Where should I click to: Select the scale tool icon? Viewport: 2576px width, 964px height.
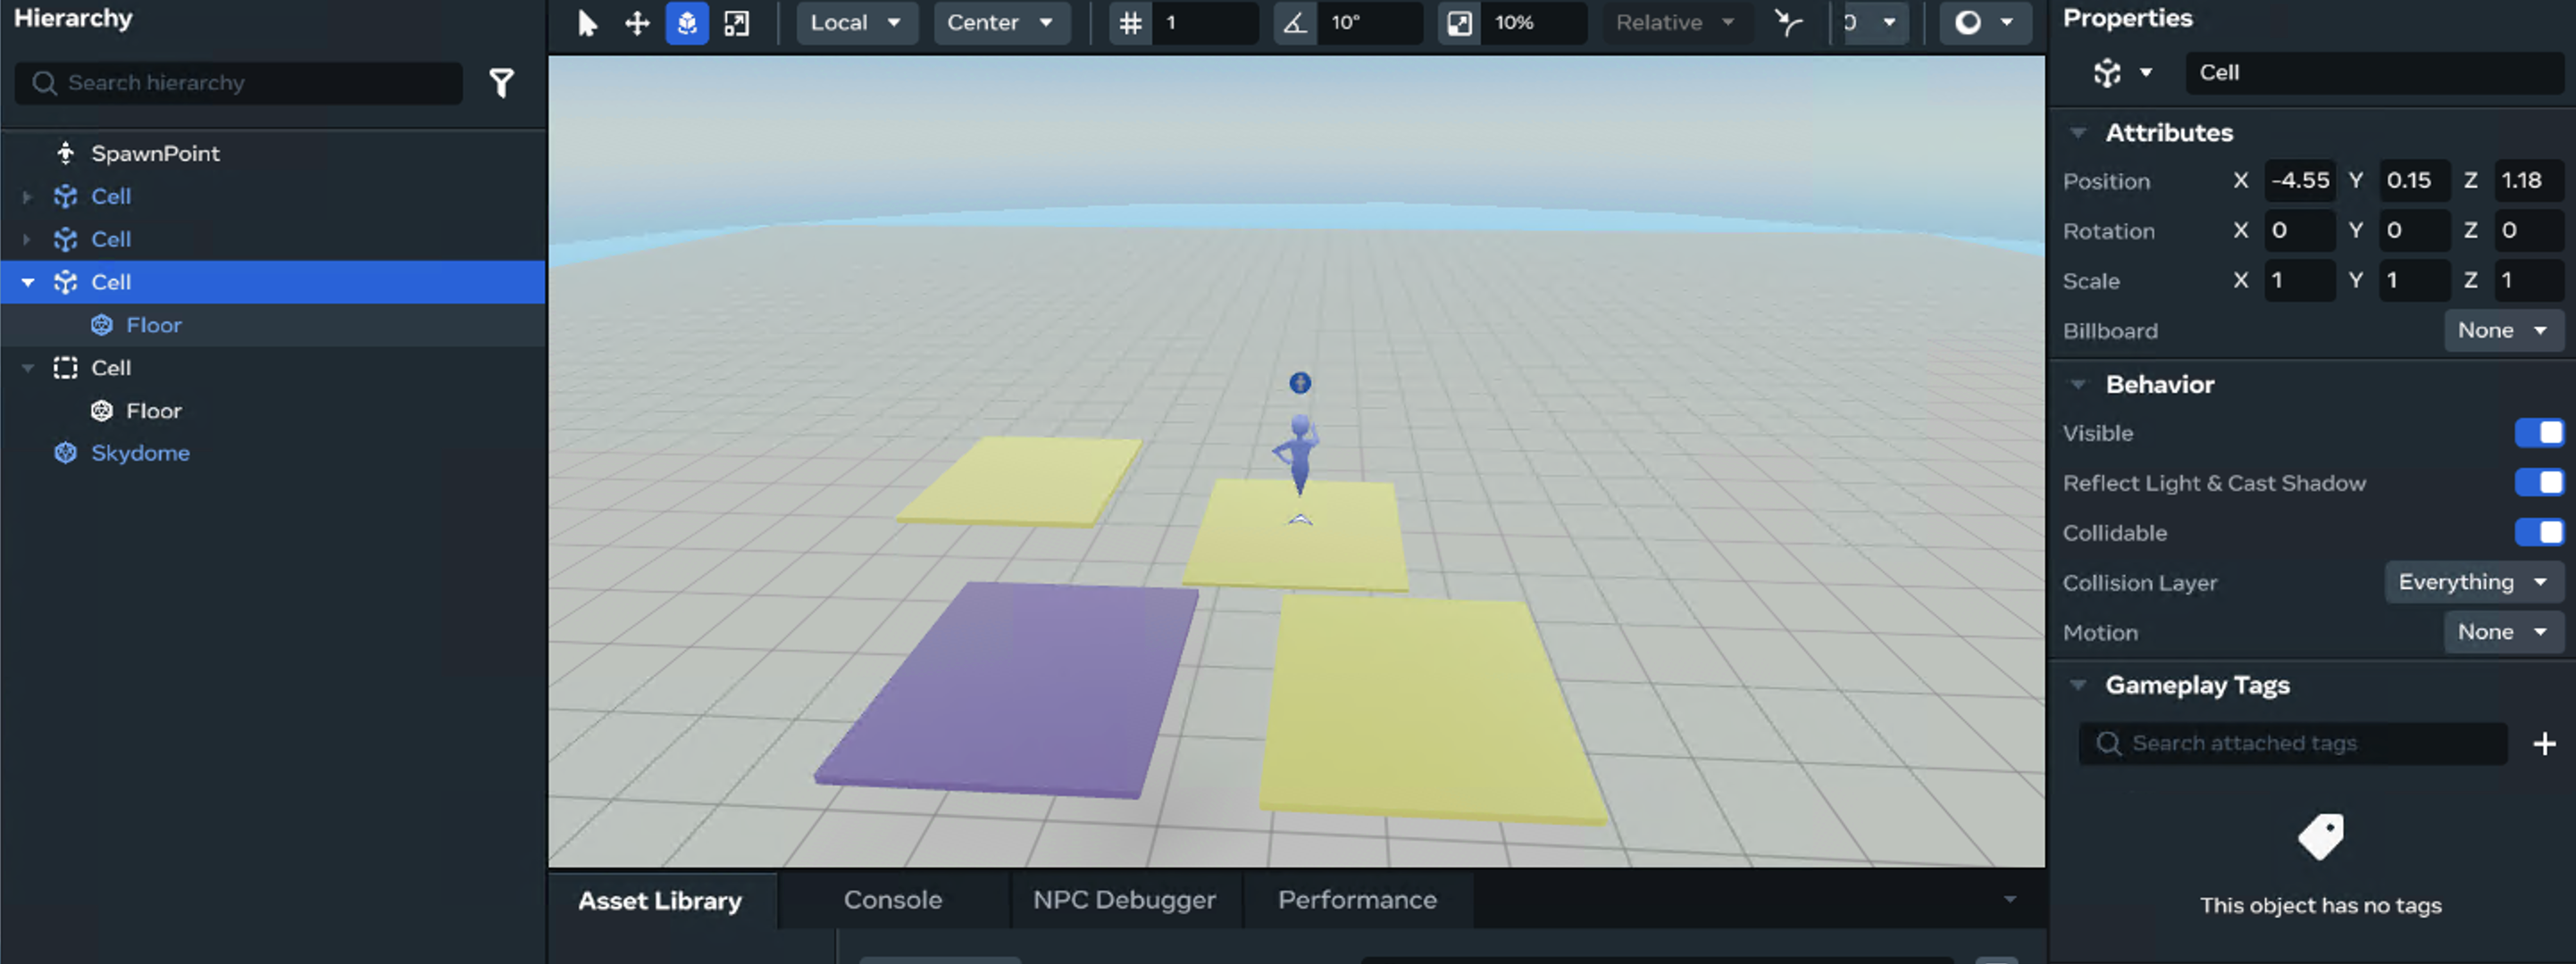737,23
